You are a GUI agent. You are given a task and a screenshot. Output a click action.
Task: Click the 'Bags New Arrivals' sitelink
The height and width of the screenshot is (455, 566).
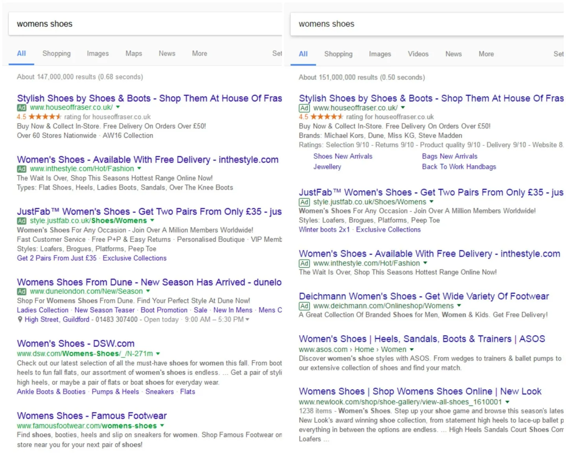point(450,156)
